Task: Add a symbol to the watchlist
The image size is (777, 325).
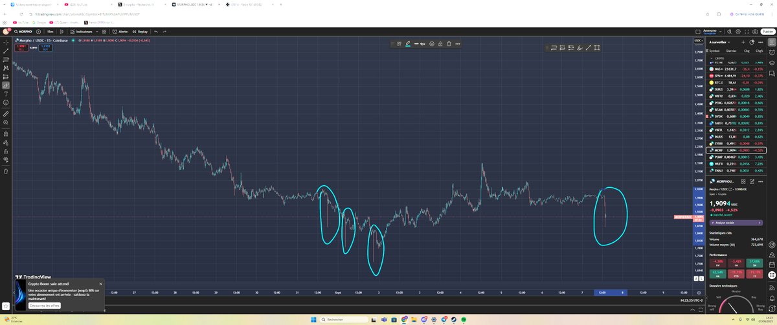Action: [745, 42]
